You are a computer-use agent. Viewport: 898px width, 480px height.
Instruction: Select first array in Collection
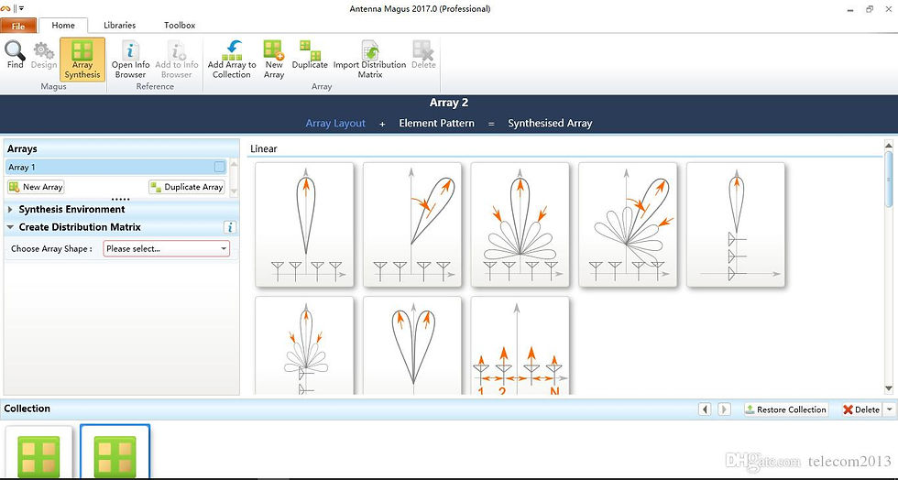coord(38,453)
